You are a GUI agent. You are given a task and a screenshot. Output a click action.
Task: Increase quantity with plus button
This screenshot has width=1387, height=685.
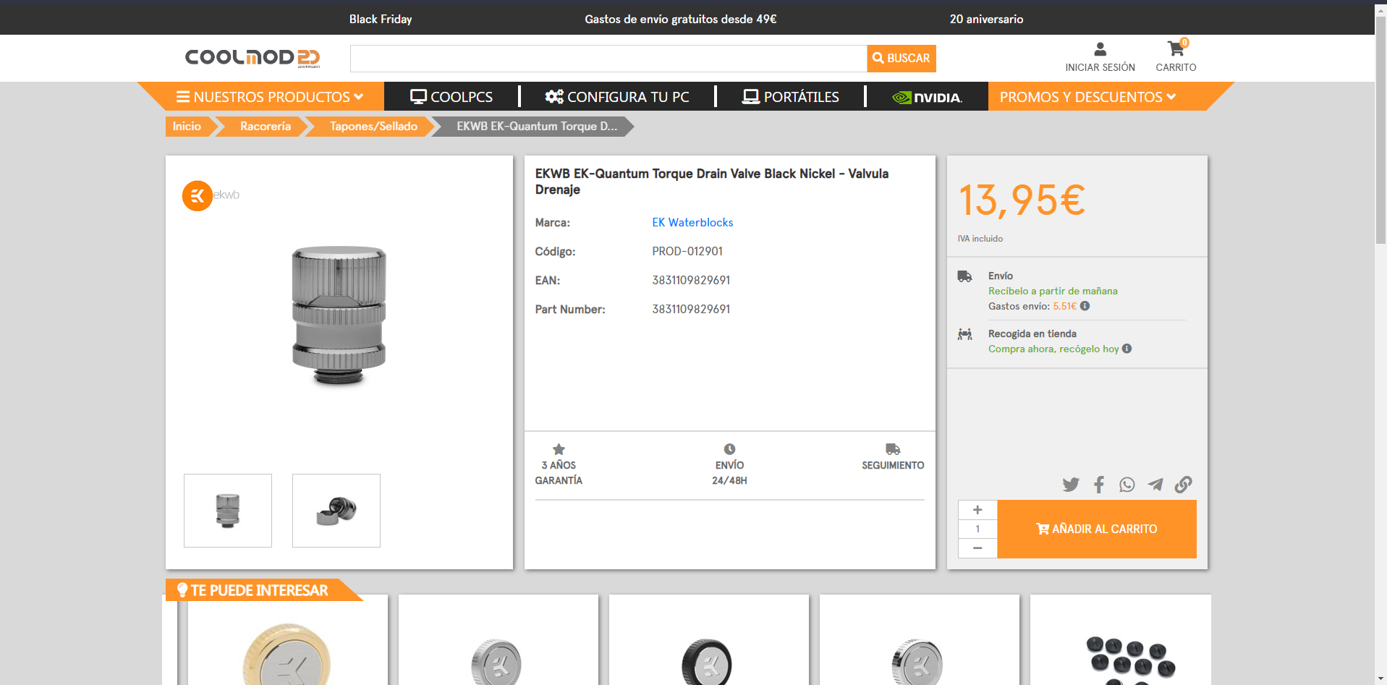[x=977, y=510]
